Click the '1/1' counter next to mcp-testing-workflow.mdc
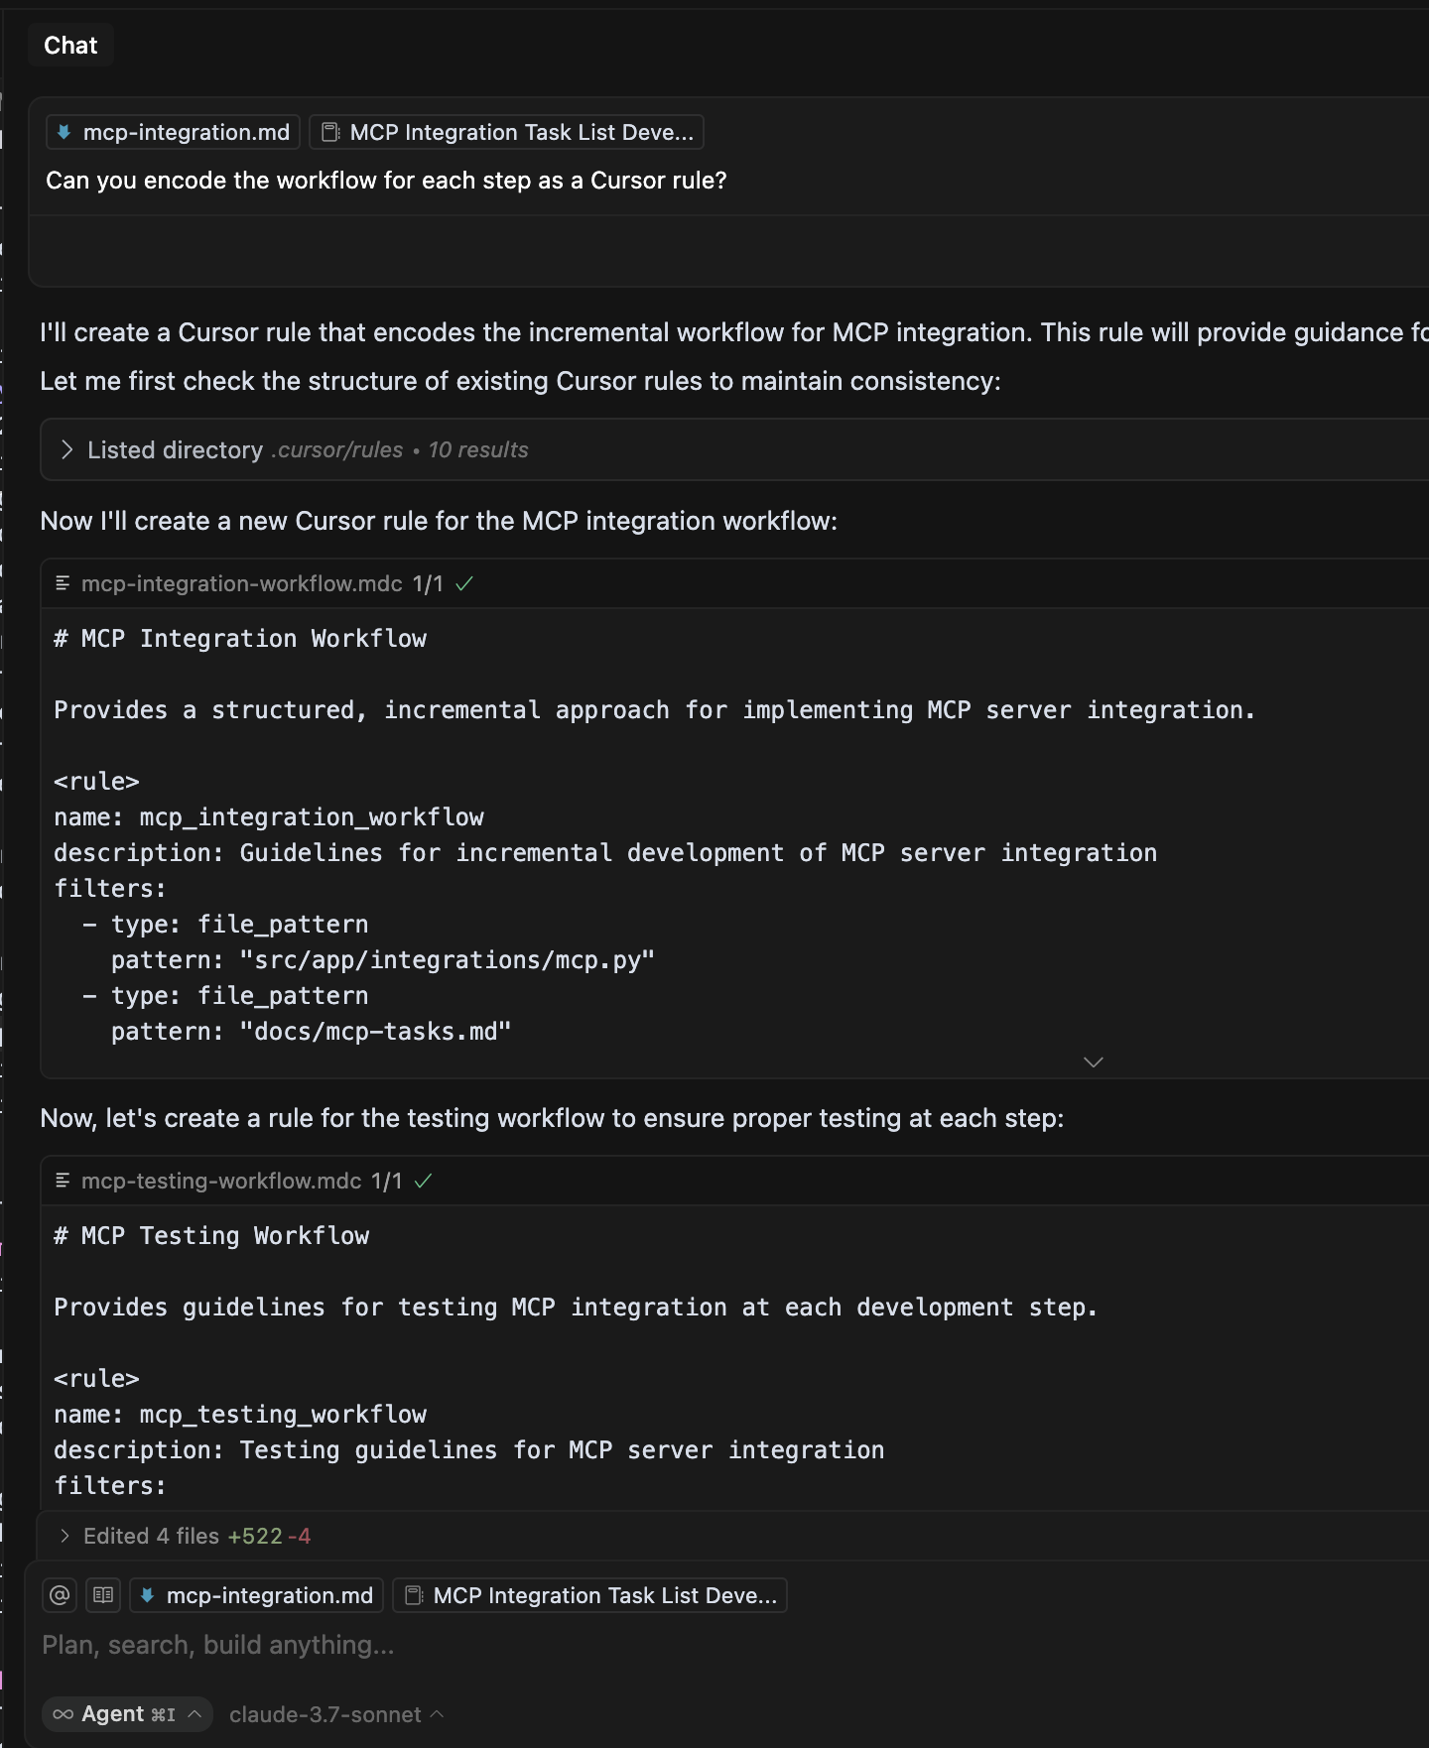Image resolution: width=1429 pixels, height=1748 pixels. point(387,1181)
